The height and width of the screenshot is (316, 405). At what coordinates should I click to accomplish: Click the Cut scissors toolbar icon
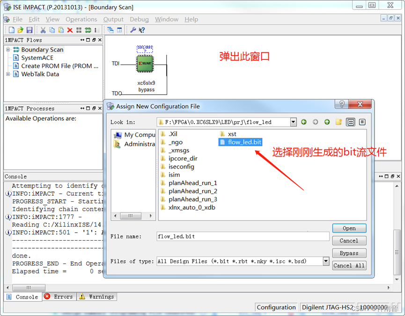click(43, 30)
